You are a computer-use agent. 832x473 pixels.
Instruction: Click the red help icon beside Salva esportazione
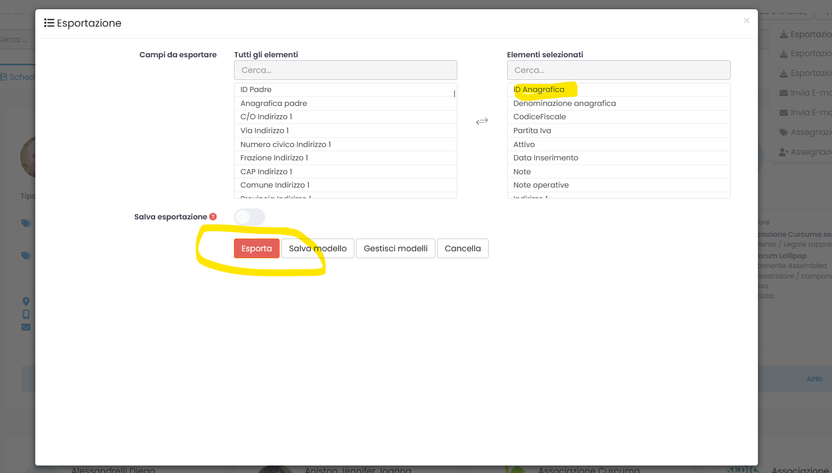(213, 217)
